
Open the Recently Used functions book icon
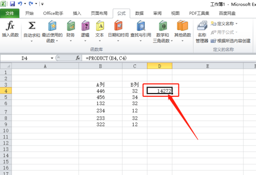[52, 25]
